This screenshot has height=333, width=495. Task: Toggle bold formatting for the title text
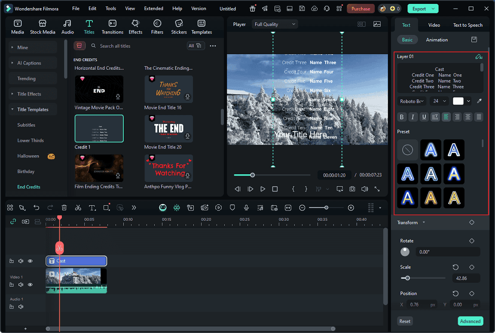(x=402, y=117)
